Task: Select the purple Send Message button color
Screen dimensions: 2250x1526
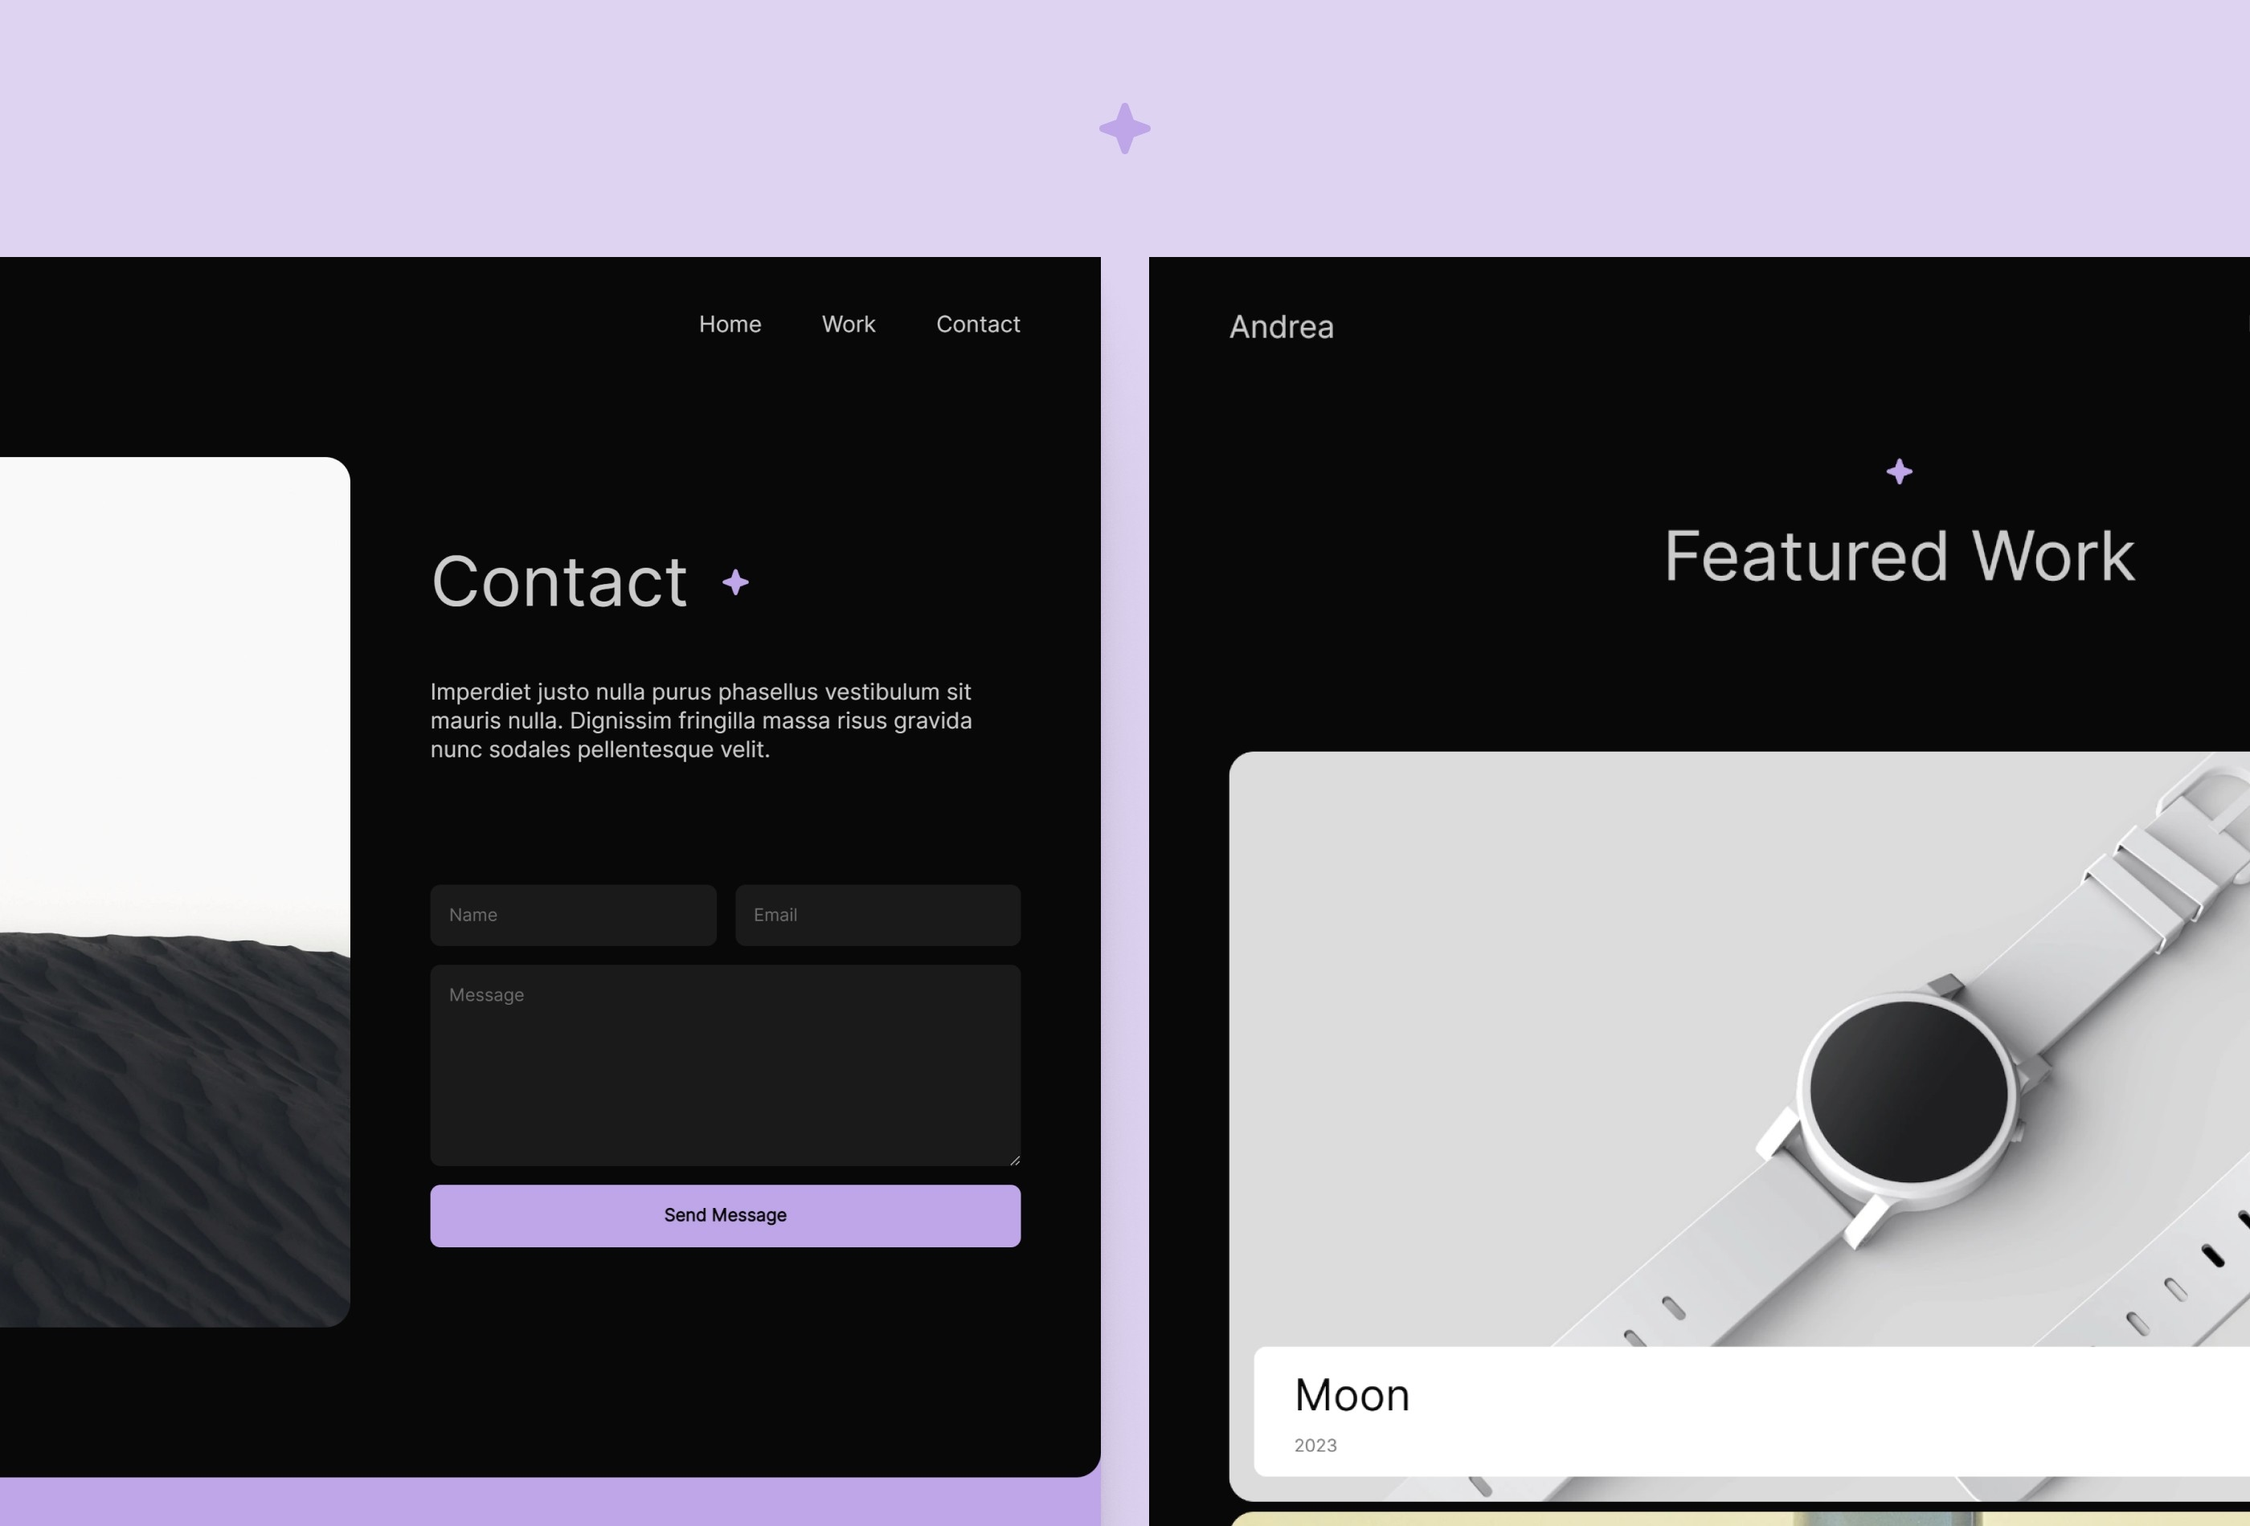Action: point(724,1214)
